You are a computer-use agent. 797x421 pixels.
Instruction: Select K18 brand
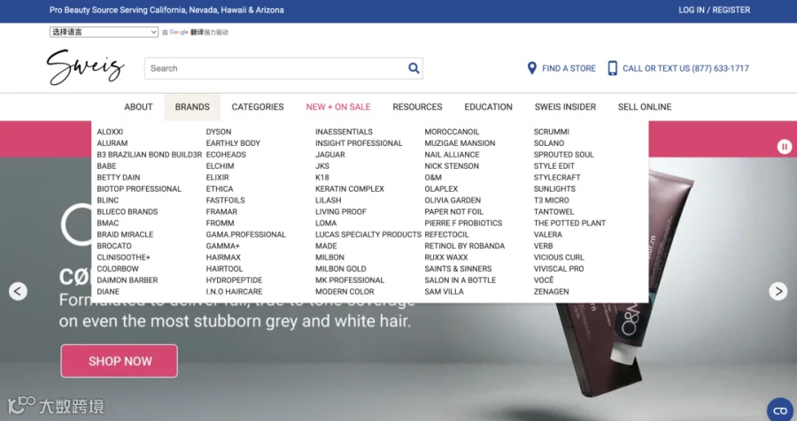point(322,177)
